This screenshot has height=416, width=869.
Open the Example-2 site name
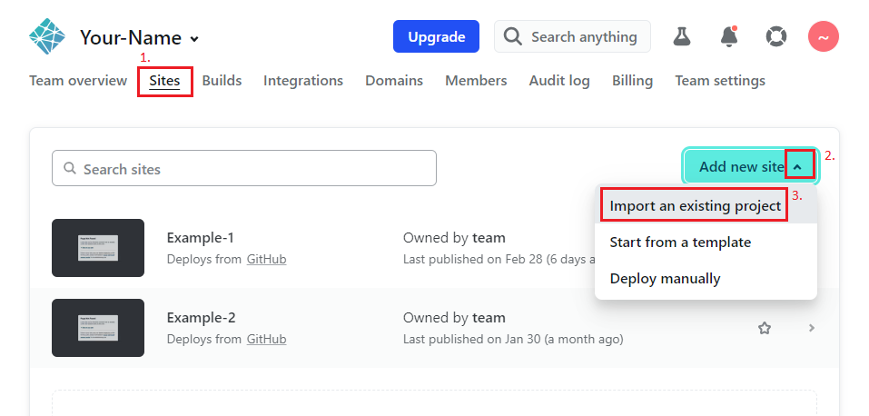point(202,318)
